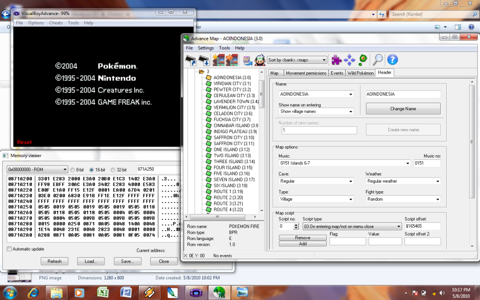Switch to the Movement permissions tab

click(306, 73)
